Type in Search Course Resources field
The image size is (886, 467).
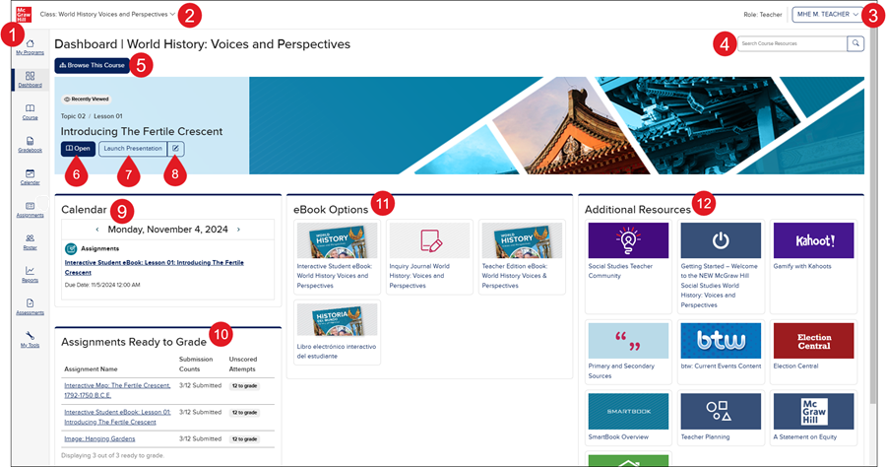tap(791, 43)
